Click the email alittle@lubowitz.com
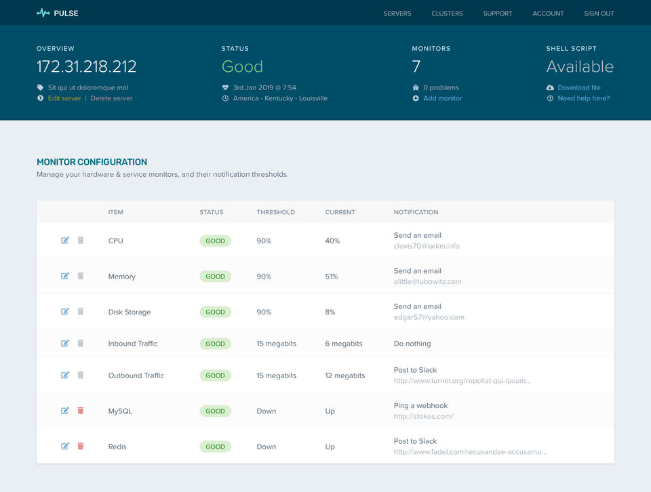The width and height of the screenshot is (651, 492). (x=428, y=282)
